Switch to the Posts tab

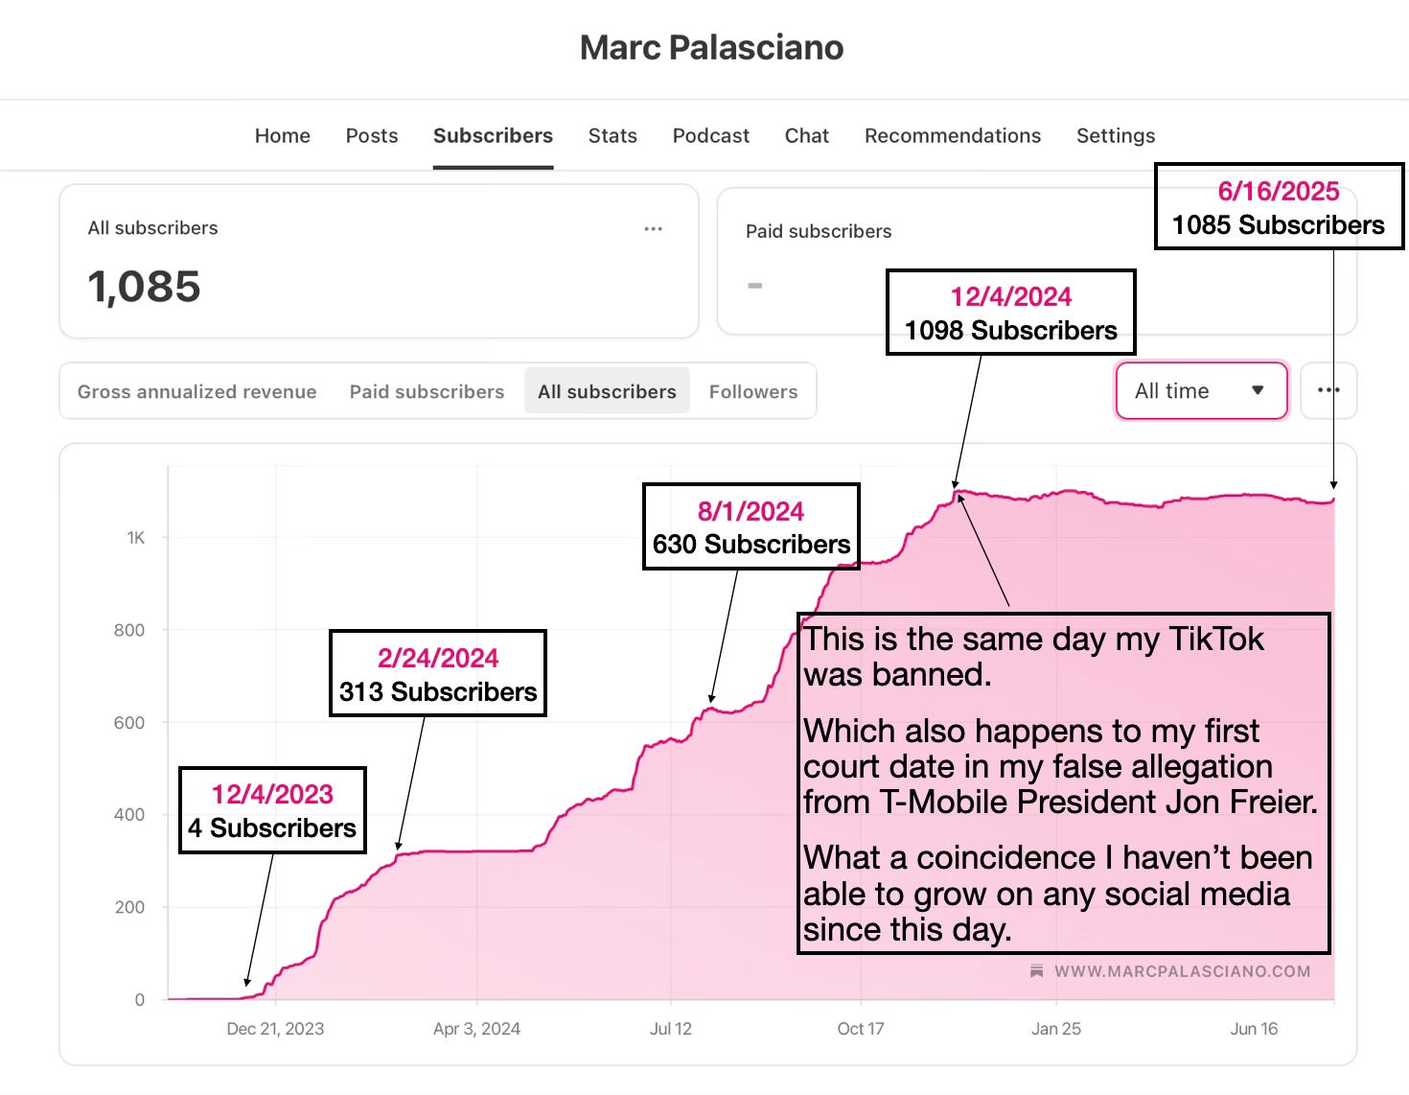coord(372,136)
